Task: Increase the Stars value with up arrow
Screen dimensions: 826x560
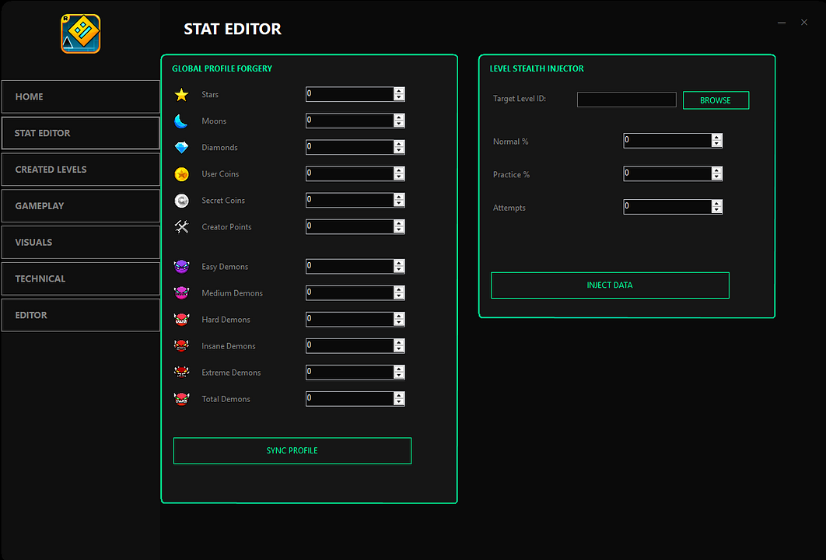Action: click(399, 91)
